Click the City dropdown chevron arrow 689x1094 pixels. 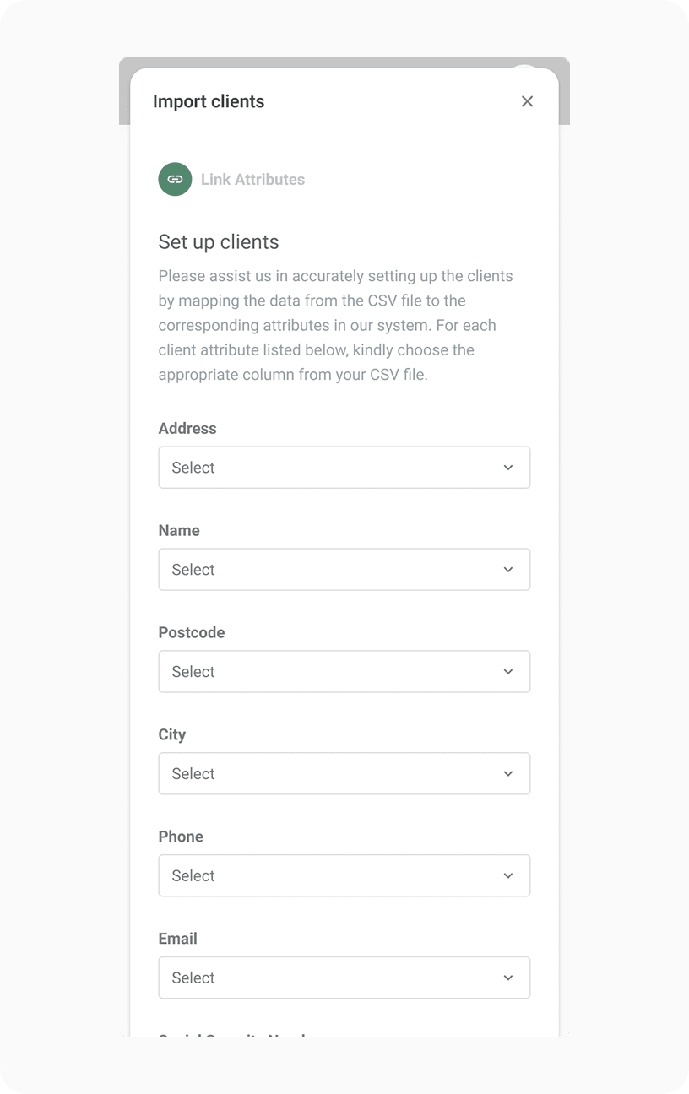(508, 774)
